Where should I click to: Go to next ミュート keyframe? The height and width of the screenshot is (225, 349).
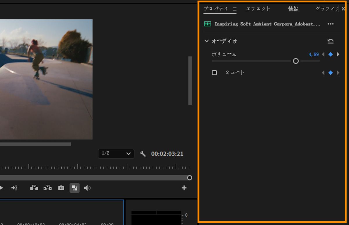point(338,73)
